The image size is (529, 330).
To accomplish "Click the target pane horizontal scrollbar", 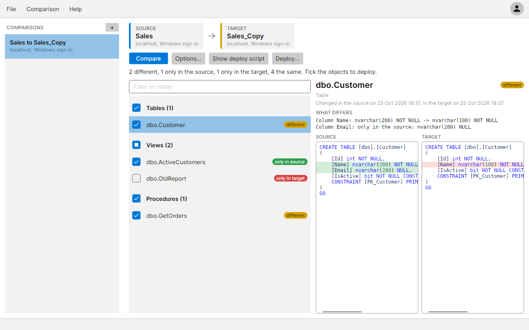I will 448,311.
